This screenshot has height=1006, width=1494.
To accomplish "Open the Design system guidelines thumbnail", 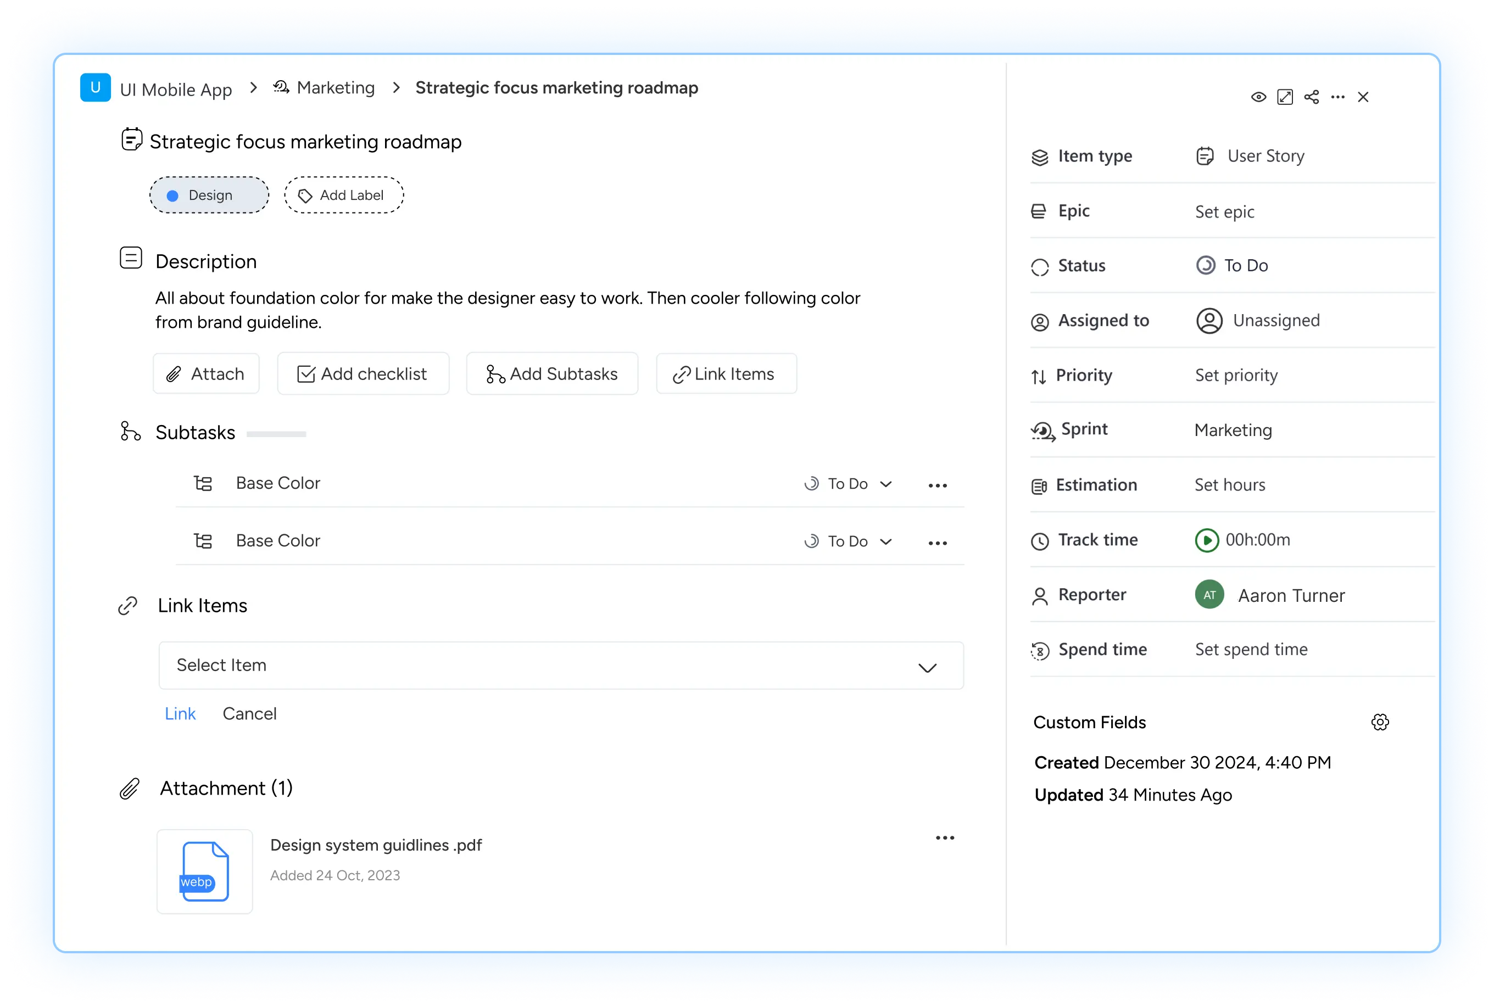I will (x=205, y=870).
